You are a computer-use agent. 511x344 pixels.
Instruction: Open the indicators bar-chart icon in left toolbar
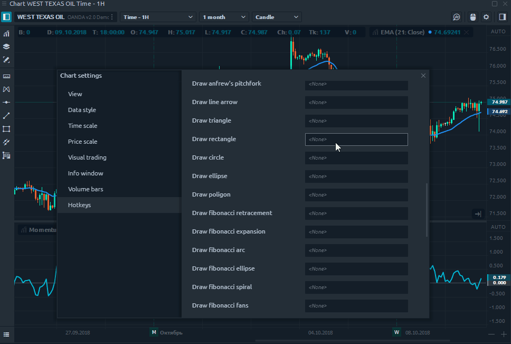[6, 34]
